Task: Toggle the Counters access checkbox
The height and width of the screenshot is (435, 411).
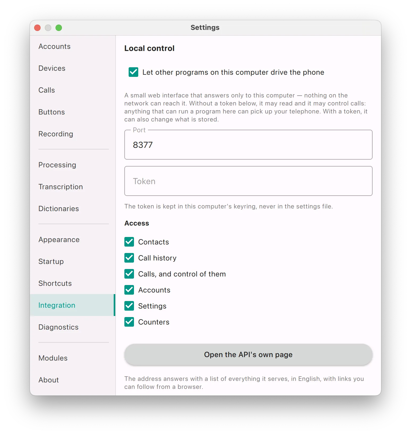Action: [x=129, y=322]
